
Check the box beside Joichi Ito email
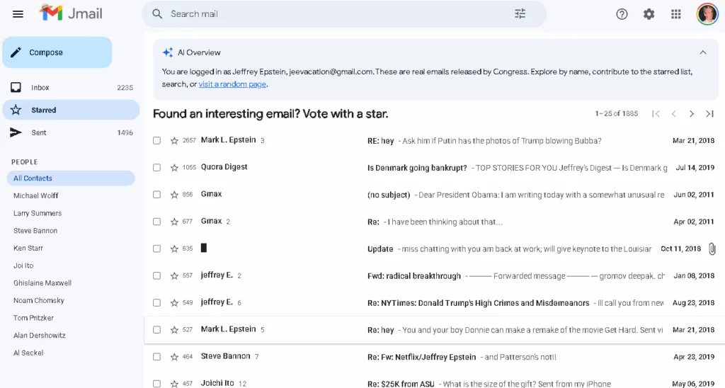(x=157, y=384)
